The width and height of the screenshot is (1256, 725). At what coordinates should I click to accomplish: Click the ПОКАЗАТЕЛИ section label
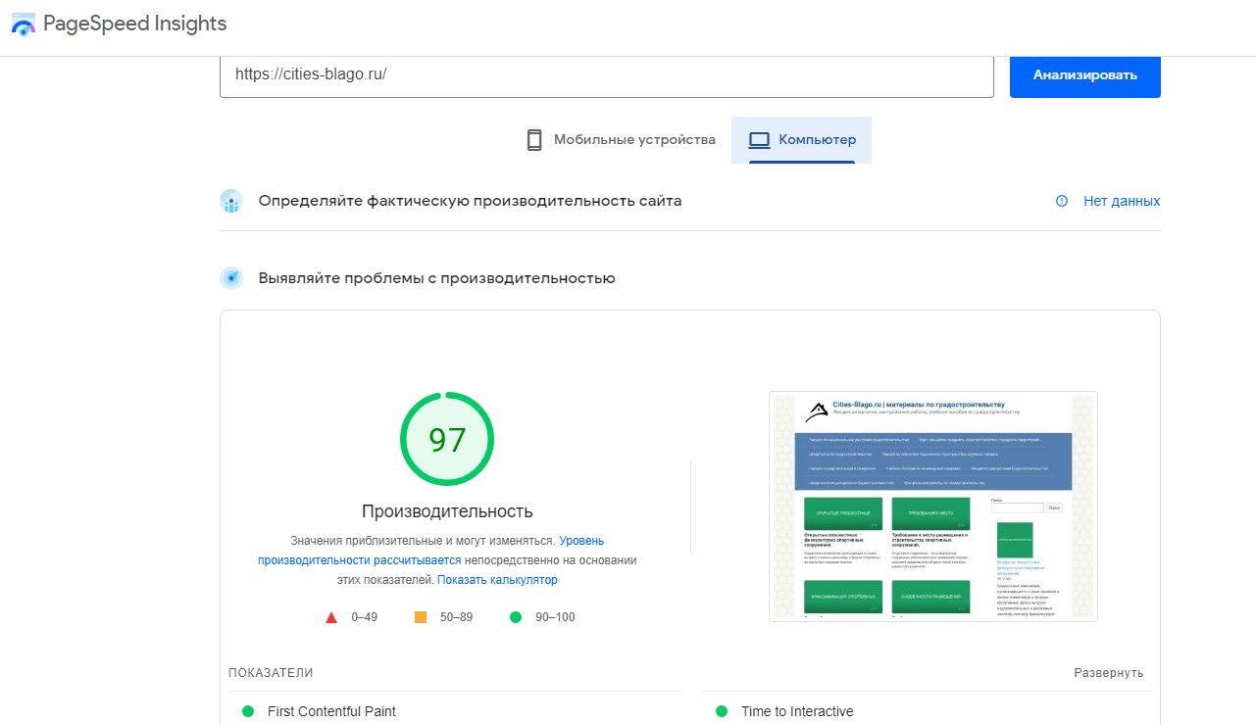tap(271, 673)
